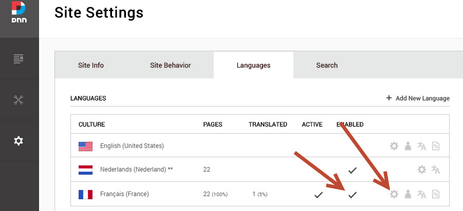Viewport: 463px width, 211px height.
Task: Click the ACTIVE column header
Action: (312, 124)
